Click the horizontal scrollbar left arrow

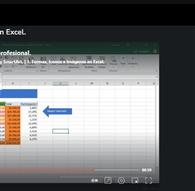(x=58, y=177)
